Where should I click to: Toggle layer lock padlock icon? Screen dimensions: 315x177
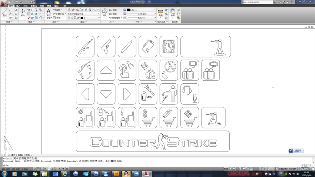pos(78,18)
